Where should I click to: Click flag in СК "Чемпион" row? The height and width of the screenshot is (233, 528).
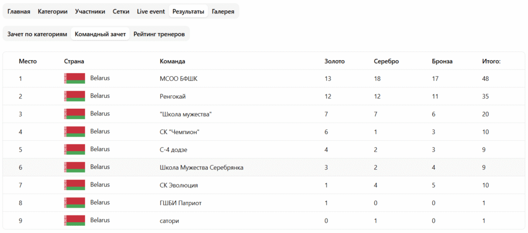tap(74, 131)
